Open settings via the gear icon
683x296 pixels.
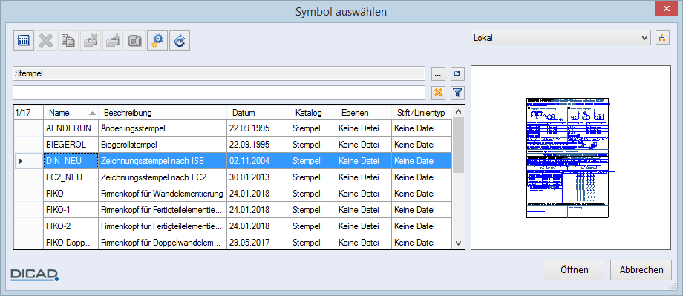click(157, 41)
